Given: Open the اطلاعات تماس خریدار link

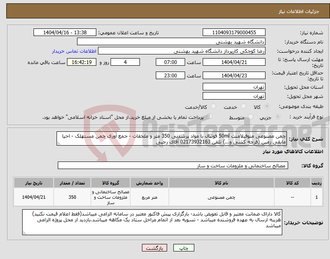Looking at the screenshot, I should [x=74, y=51].
